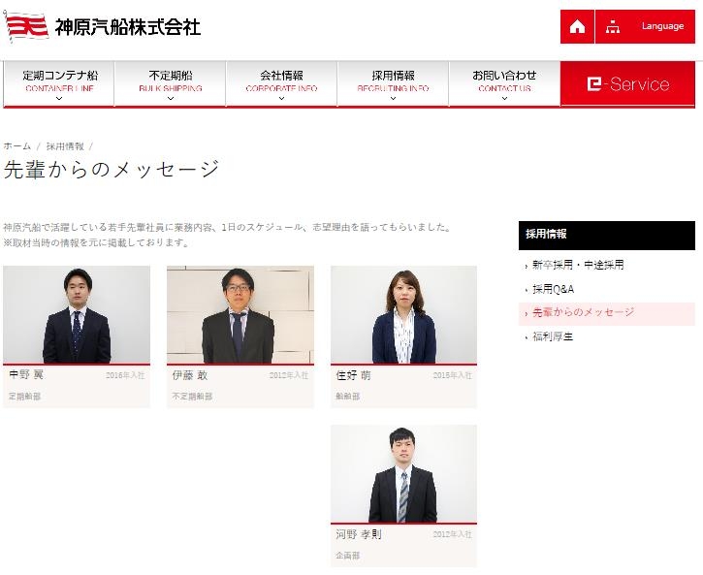Image resolution: width=703 pixels, height=575 pixels.
Task: Go to お問い合わせ Contact Us menu
Action: tap(504, 81)
